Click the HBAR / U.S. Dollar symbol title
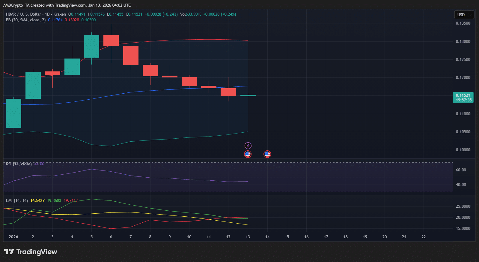 23,14
